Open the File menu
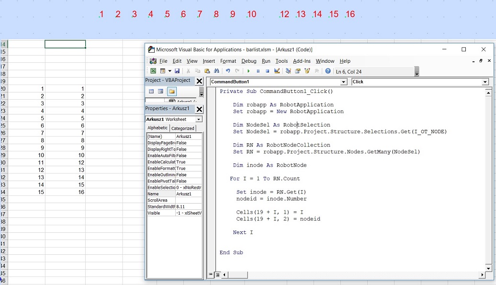This screenshot has height=285, width=496. [x=163, y=61]
